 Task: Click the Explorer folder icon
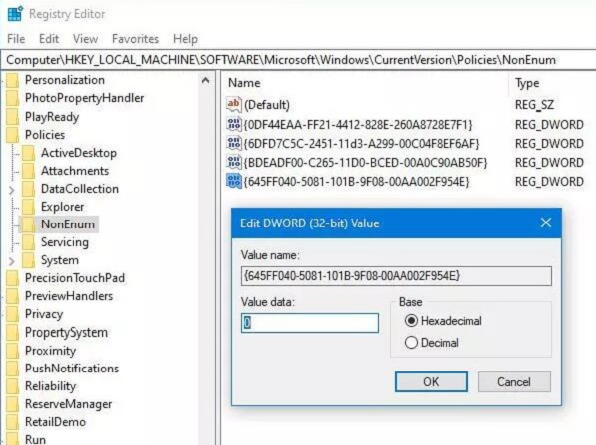tap(28, 207)
